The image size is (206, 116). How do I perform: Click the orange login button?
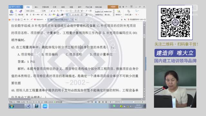(x=113, y=7)
